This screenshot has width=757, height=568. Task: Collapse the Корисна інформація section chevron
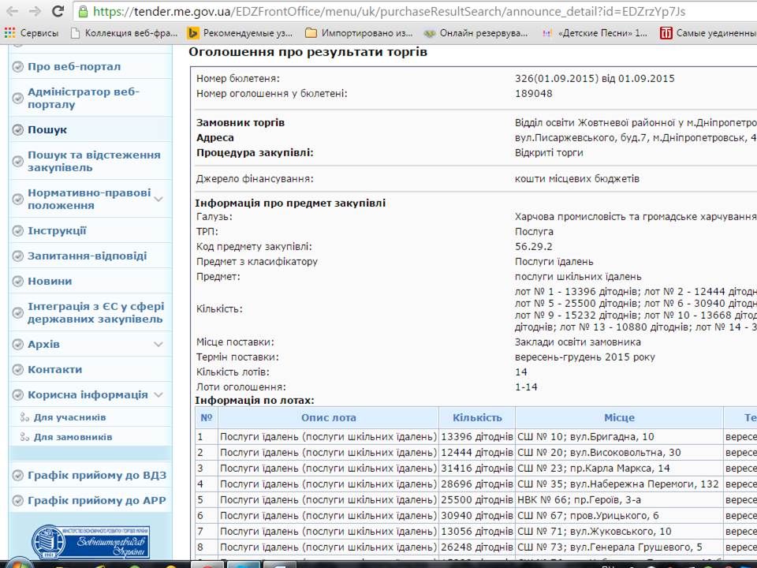158,394
